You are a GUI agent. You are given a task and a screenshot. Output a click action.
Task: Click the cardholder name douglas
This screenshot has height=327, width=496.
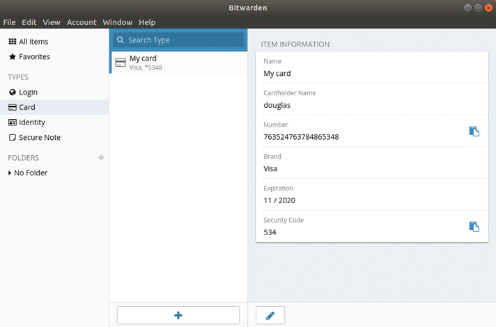[277, 105]
